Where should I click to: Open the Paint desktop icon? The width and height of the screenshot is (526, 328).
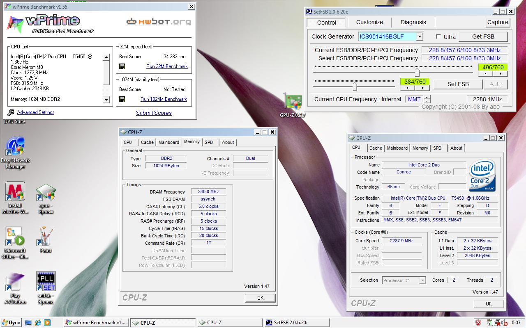[x=46, y=240]
